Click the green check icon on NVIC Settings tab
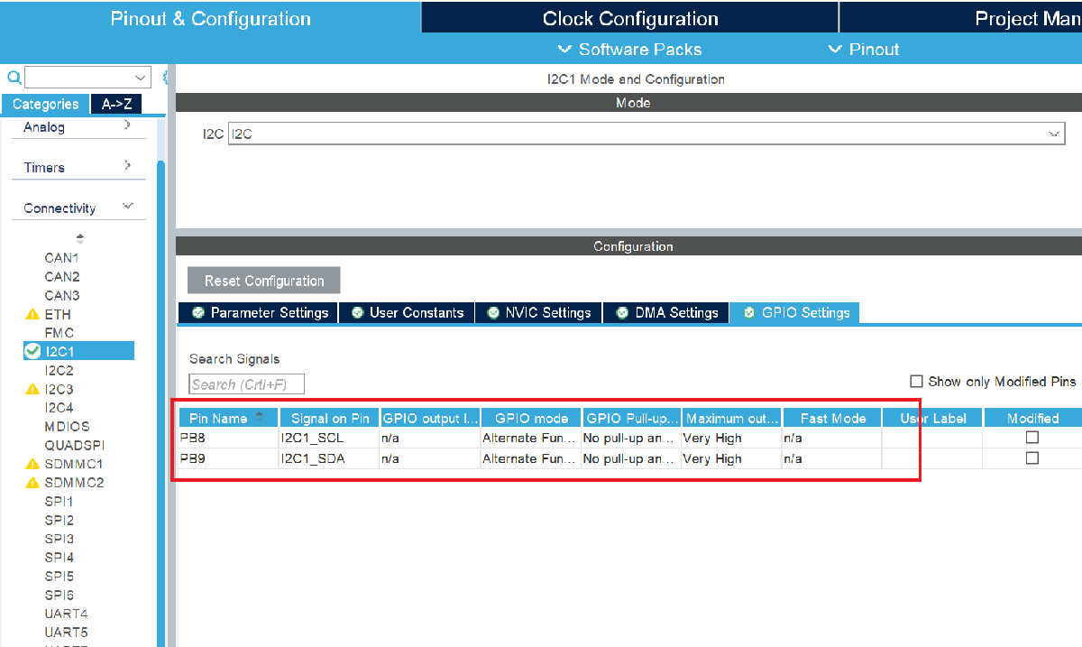Image resolution: width=1082 pixels, height=647 pixels. click(x=493, y=312)
